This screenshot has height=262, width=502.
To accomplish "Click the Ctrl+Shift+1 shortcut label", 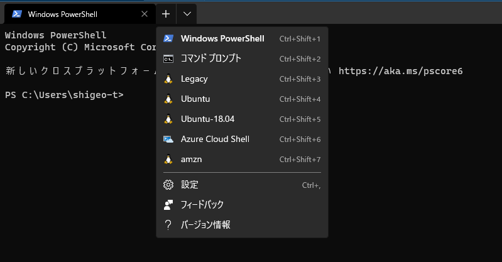I will coord(300,39).
